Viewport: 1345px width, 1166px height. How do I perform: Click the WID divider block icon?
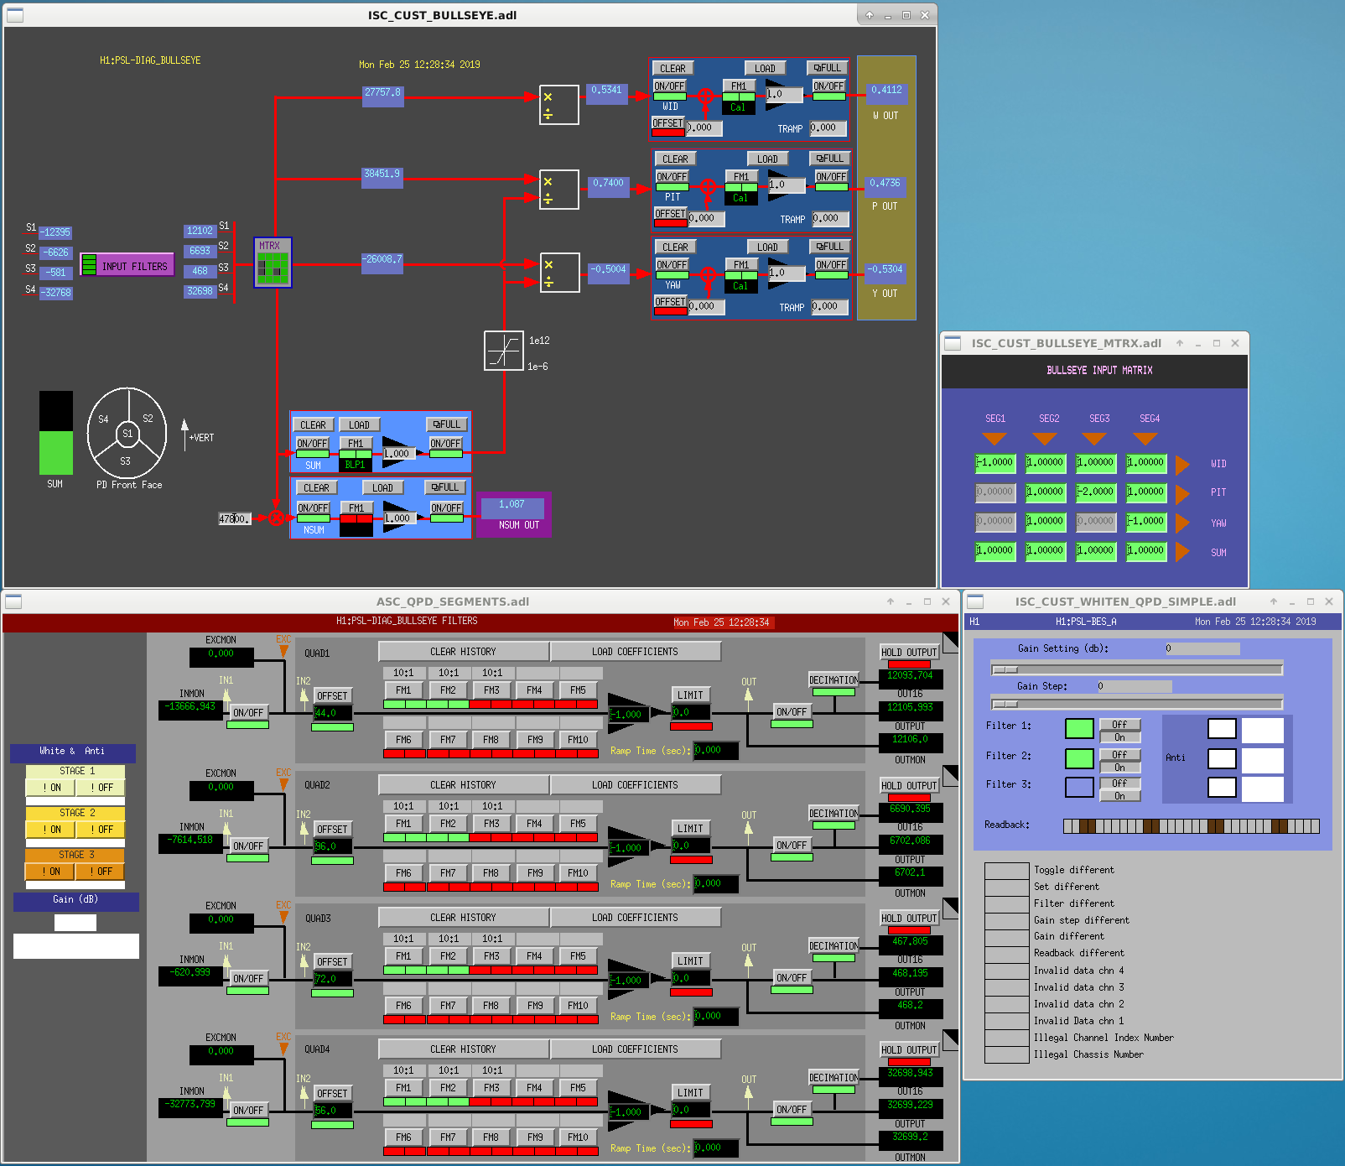pos(558,105)
